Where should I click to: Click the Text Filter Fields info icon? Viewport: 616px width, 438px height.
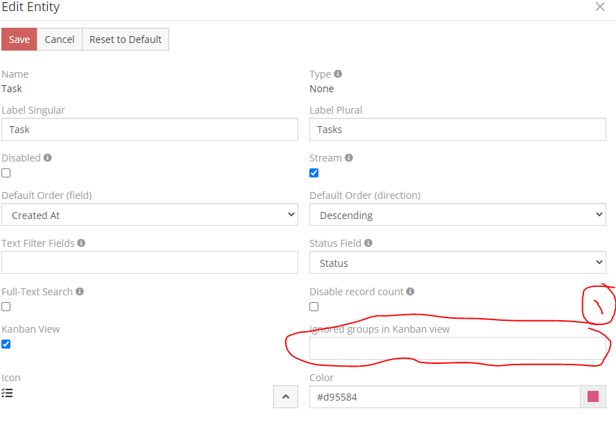[81, 243]
